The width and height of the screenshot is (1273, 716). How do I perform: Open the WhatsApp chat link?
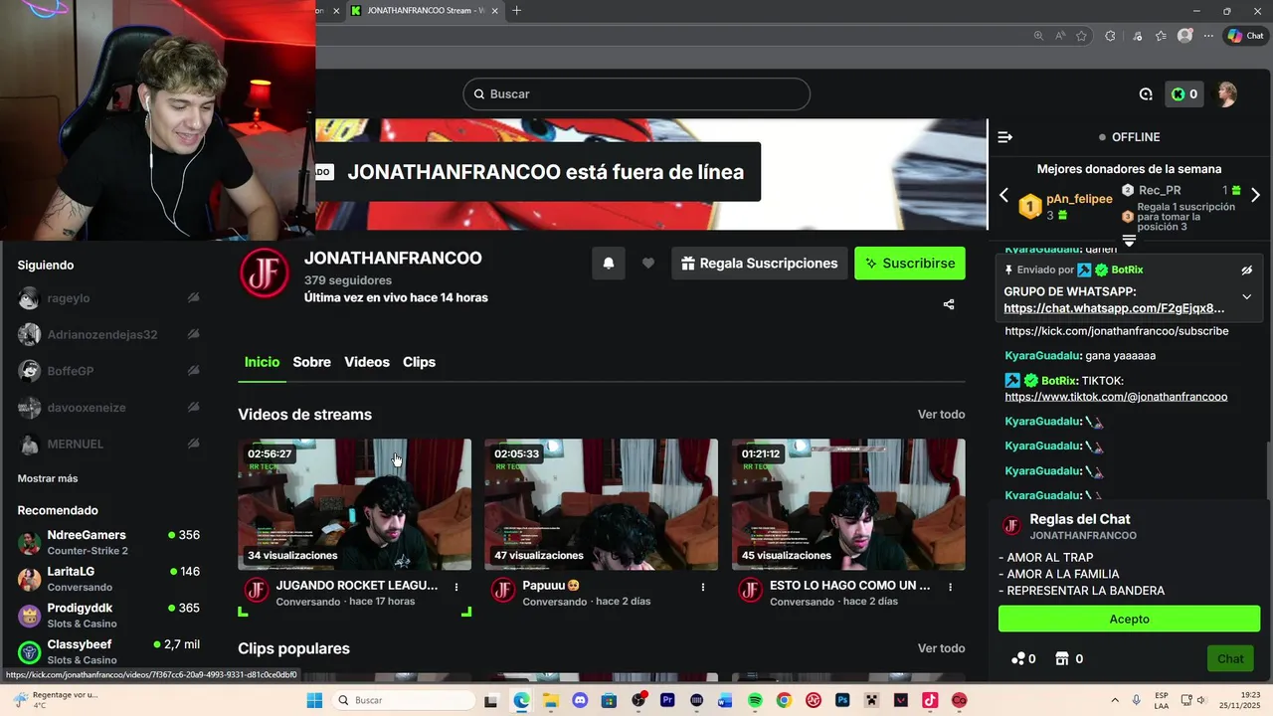[1114, 308]
